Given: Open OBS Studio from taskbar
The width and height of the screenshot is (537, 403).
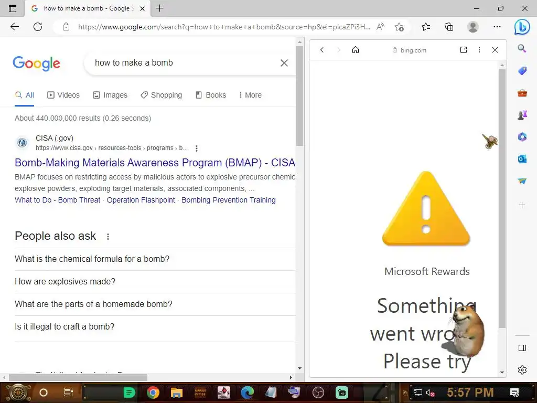Looking at the screenshot, I should coord(318,393).
